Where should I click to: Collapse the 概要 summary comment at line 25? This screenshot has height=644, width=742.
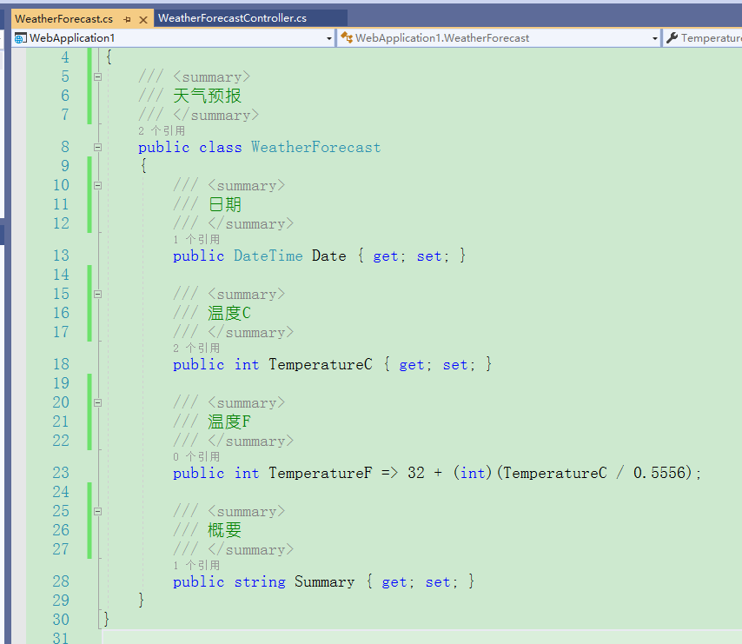pyautogui.click(x=96, y=511)
